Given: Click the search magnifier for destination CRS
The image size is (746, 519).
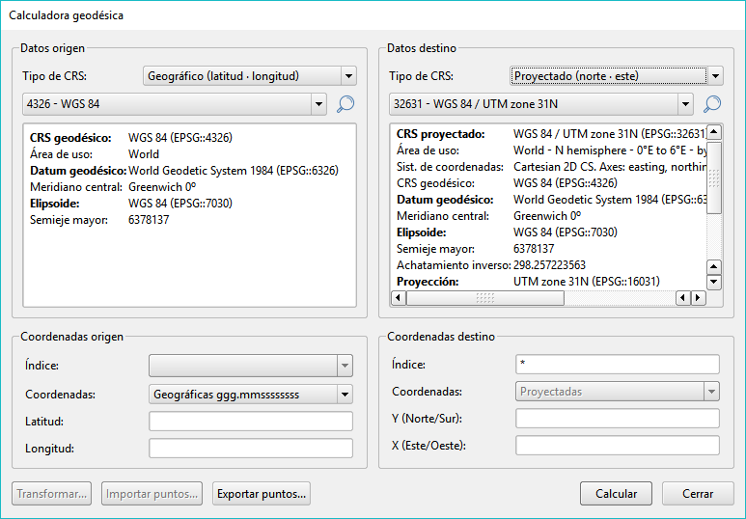Looking at the screenshot, I should [x=712, y=104].
